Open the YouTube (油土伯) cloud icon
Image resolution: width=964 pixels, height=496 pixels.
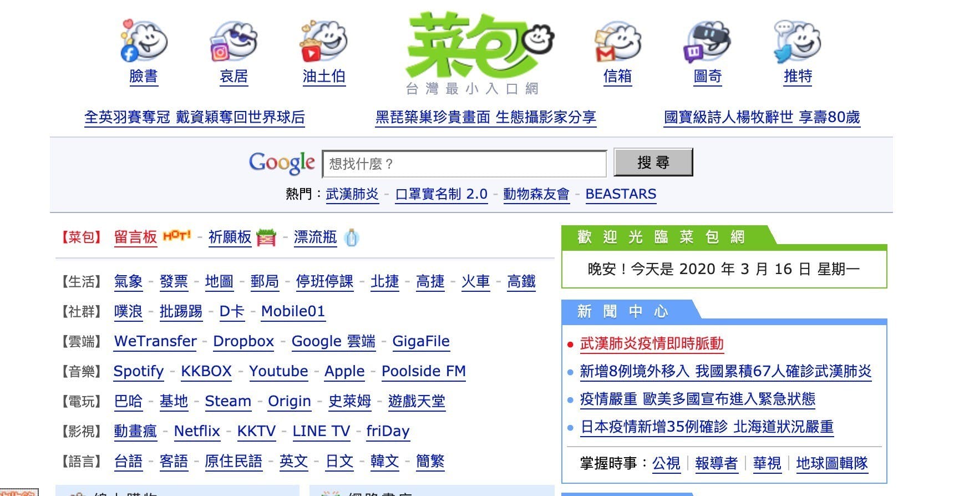pos(324,41)
